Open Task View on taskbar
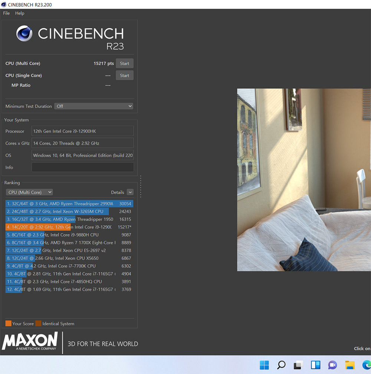371x374 pixels. point(298,365)
